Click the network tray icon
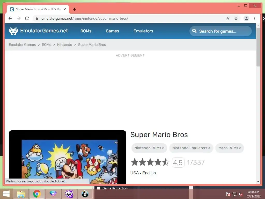This screenshot has height=199, width=265. click(x=234, y=194)
